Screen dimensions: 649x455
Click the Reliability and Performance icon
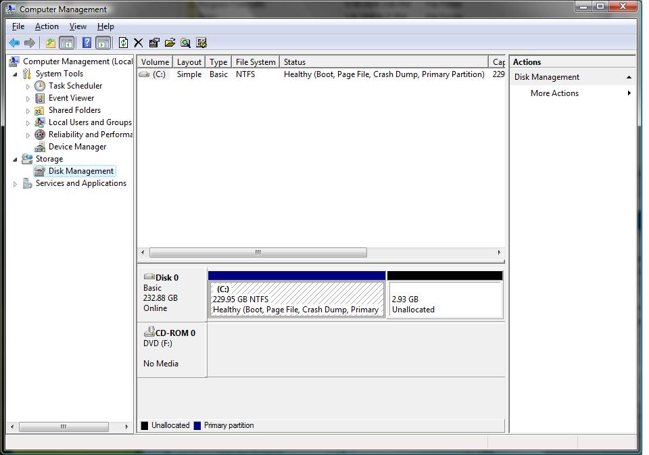click(x=40, y=135)
